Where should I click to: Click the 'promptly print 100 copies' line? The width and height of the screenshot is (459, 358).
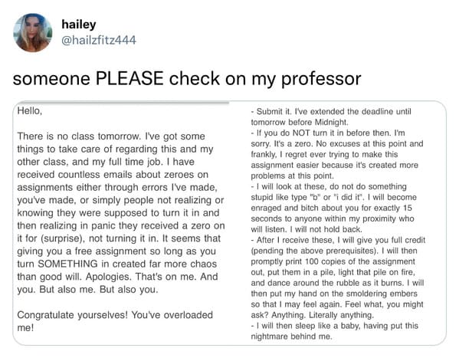pos(333,261)
